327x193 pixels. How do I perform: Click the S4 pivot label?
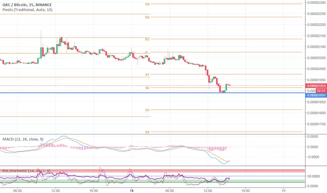[x=147, y=132]
